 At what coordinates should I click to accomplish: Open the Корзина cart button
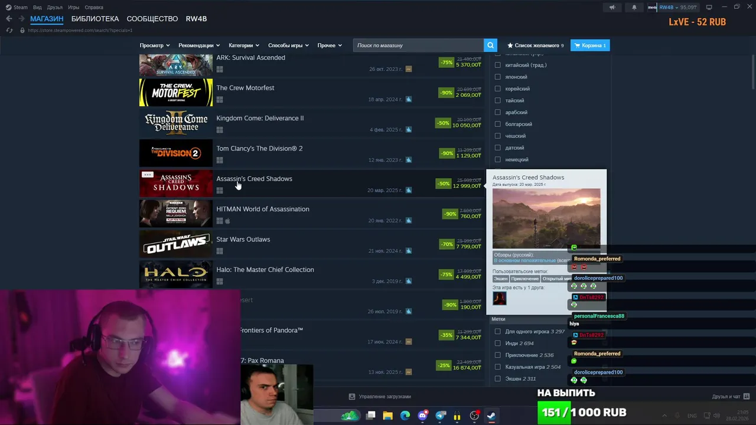pyautogui.click(x=590, y=45)
